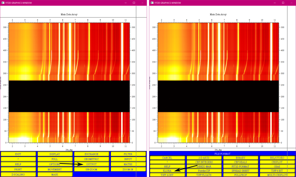Choose the EXCHANGE command
296x177 pixels.
92,154
